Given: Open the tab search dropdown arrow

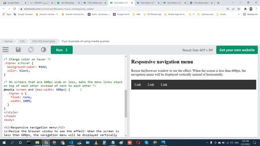Looking at the screenshot, I should (x=232, y=3).
